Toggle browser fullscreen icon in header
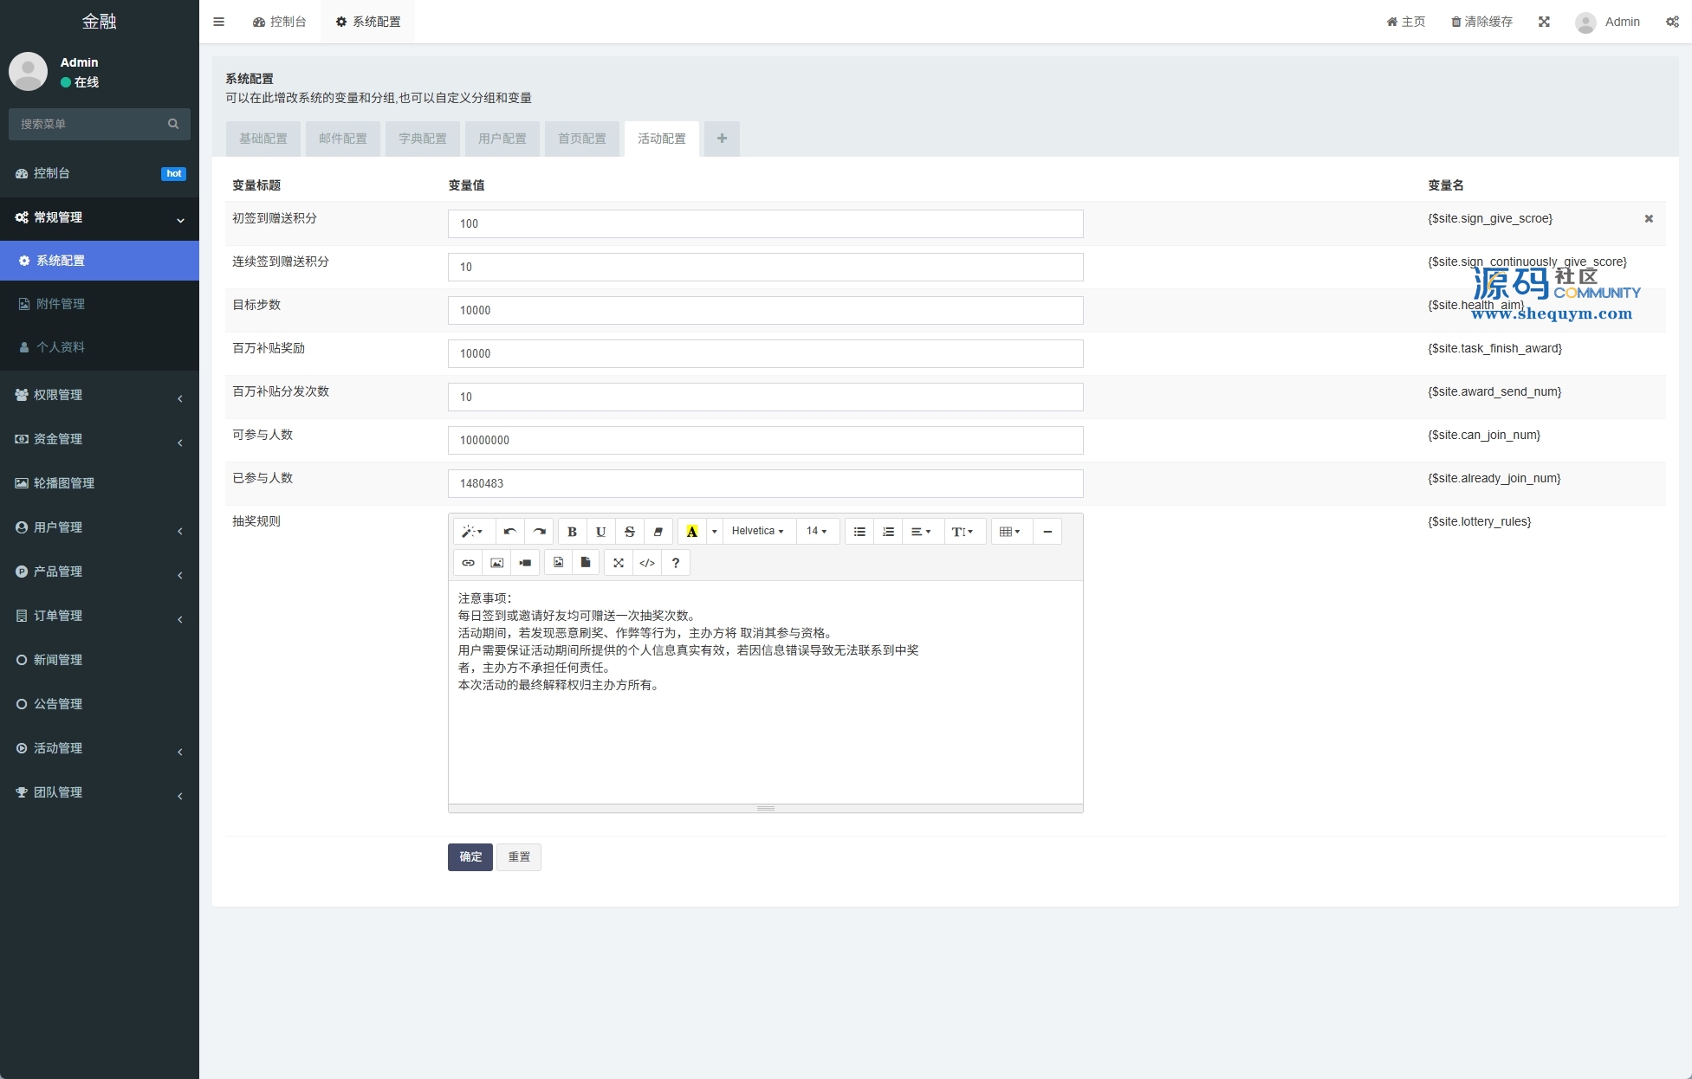This screenshot has width=1692, height=1079. (x=1544, y=22)
